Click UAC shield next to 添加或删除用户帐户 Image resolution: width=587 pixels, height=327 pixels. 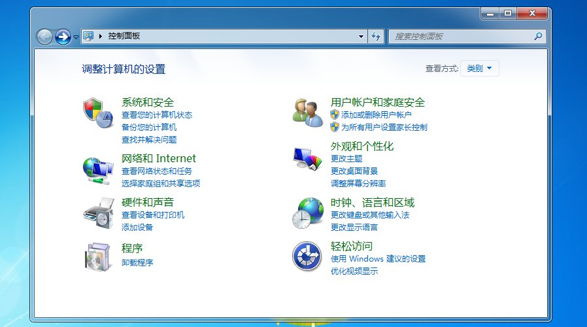[x=335, y=114]
